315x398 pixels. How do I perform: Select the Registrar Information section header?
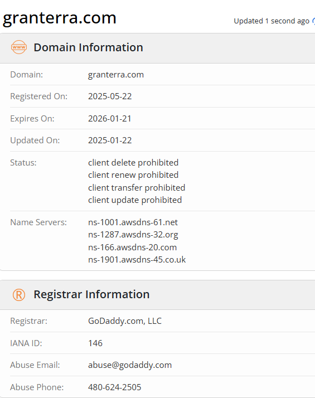tap(91, 294)
